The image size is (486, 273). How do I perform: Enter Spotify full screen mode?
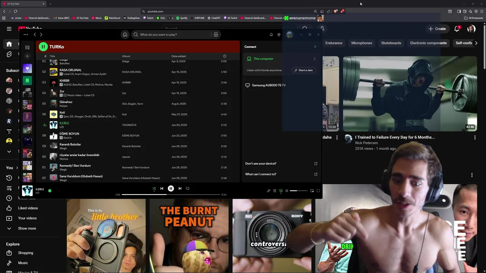[x=318, y=191]
